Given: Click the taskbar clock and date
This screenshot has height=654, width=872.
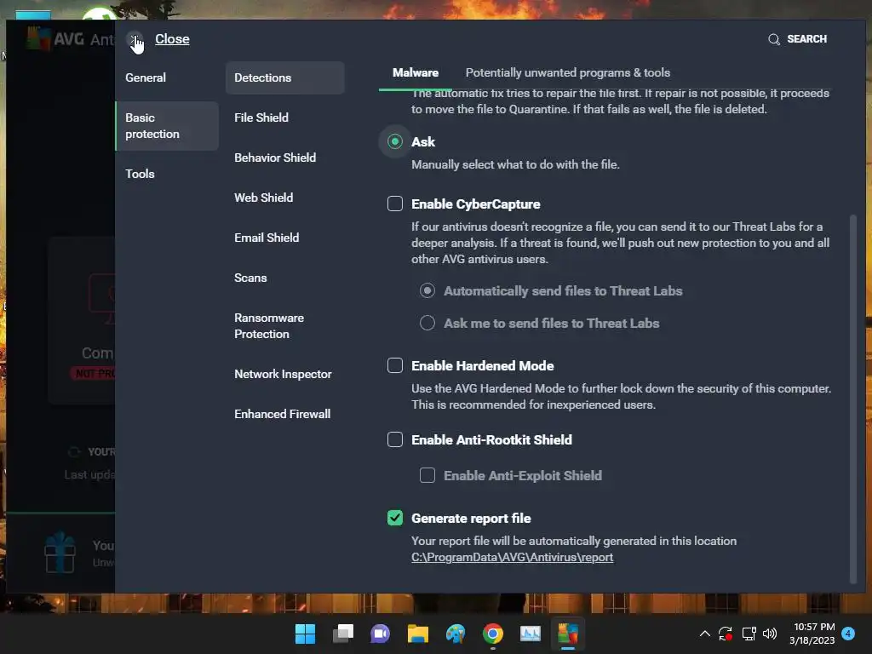Looking at the screenshot, I should point(812,634).
